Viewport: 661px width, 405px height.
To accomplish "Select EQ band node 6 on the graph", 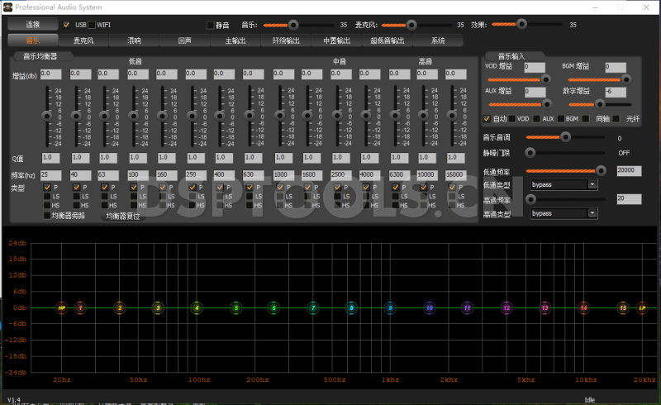I will 273,308.
